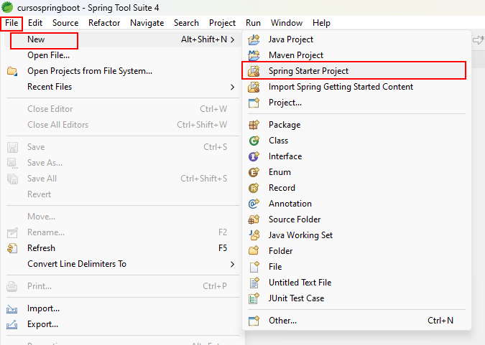Choose Export... from the File menu
485x345 pixels.
122,324
